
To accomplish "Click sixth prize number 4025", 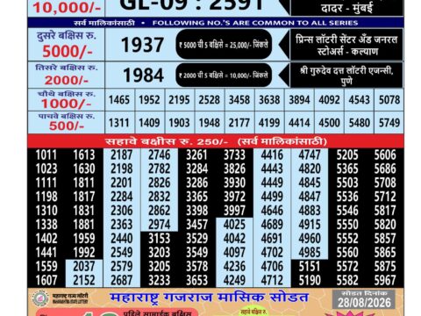I will [x=234, y=225].
